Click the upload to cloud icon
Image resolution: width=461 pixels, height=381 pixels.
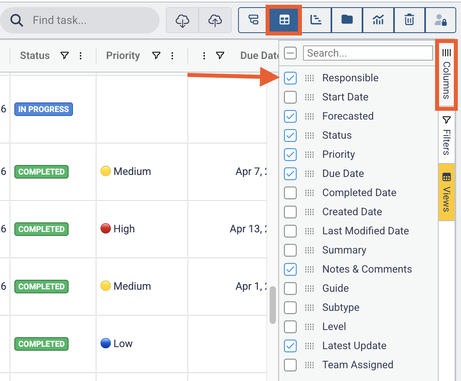215,20
